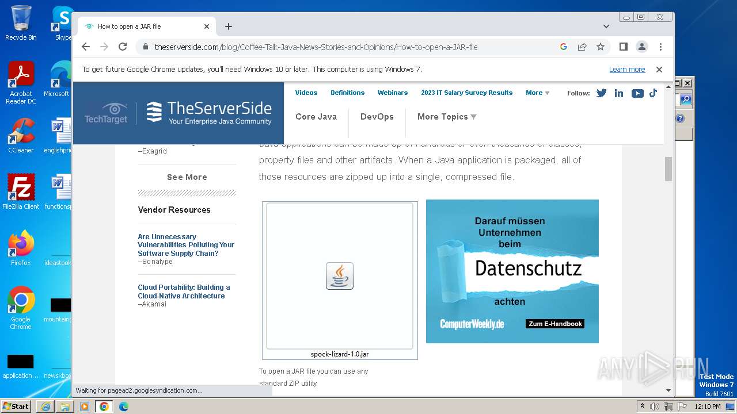Open 'Are Unnecessary Vulnerabilities Polluting' article

pos(186,245)
